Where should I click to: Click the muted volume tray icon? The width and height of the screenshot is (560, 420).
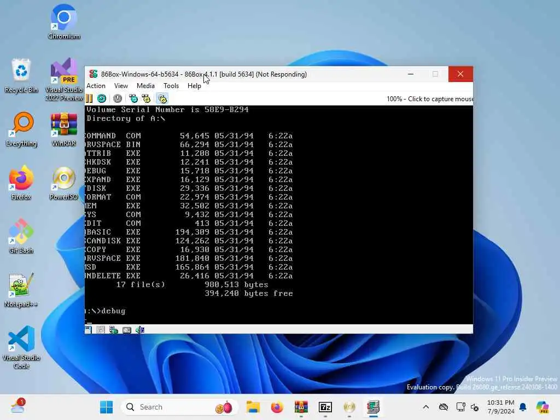(x=475, y=407)
